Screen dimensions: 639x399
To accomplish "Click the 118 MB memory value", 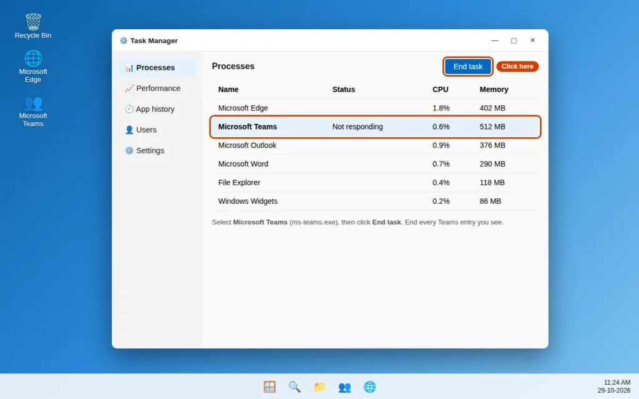I will point(492,183).
